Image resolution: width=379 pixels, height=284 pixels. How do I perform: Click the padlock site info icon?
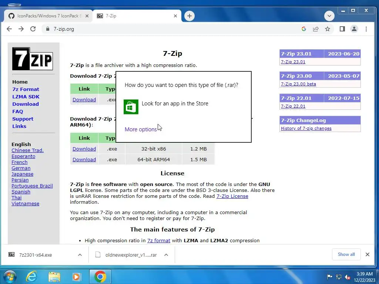[x=48, y=29]
